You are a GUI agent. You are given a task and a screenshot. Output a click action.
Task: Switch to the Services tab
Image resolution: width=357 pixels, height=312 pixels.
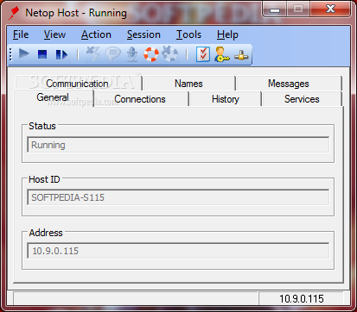302,99
